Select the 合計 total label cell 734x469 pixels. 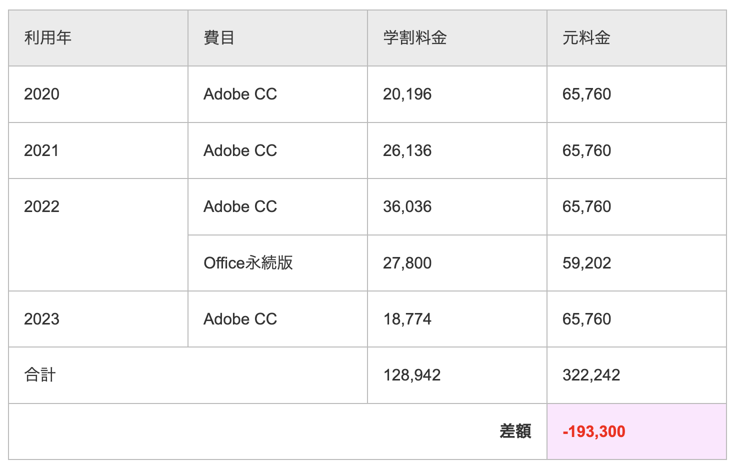coord(40,375)
